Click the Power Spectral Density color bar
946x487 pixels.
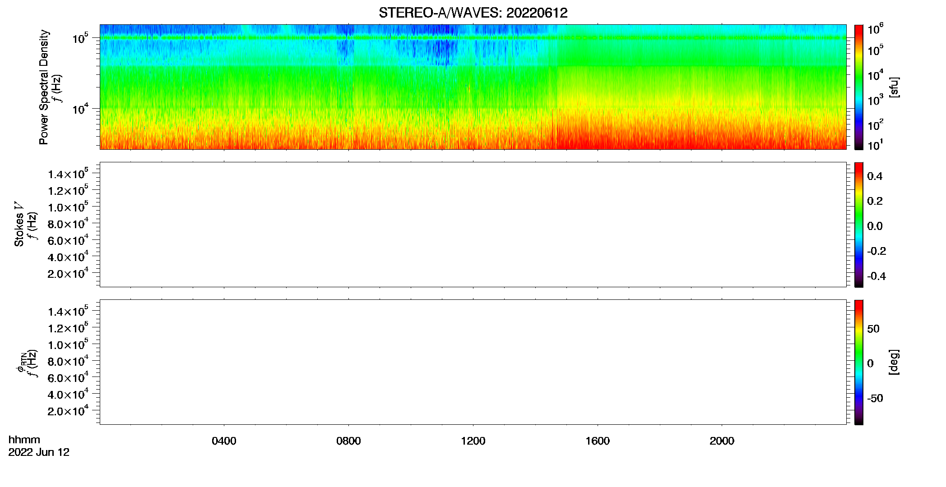click(859, 87)
